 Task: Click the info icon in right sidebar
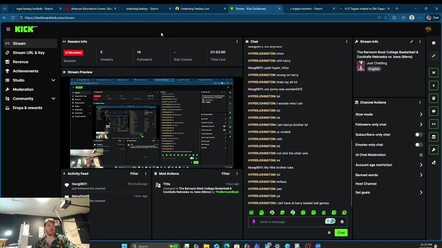coord(434,43)
